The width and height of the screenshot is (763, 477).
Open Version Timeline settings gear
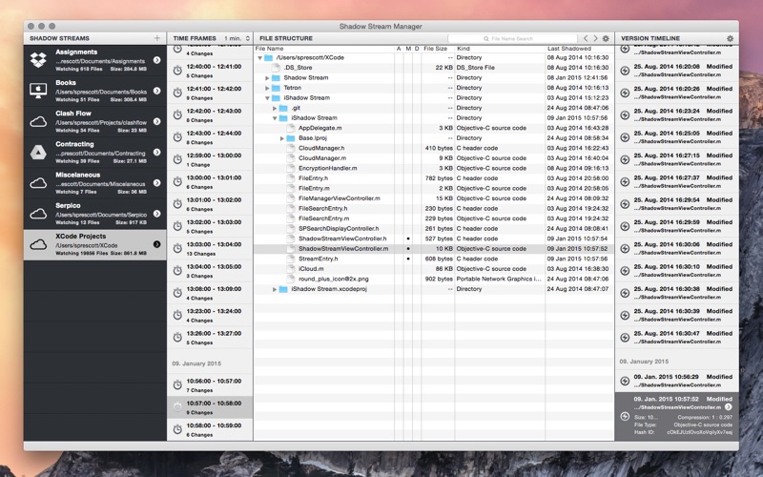pos(730,38)
